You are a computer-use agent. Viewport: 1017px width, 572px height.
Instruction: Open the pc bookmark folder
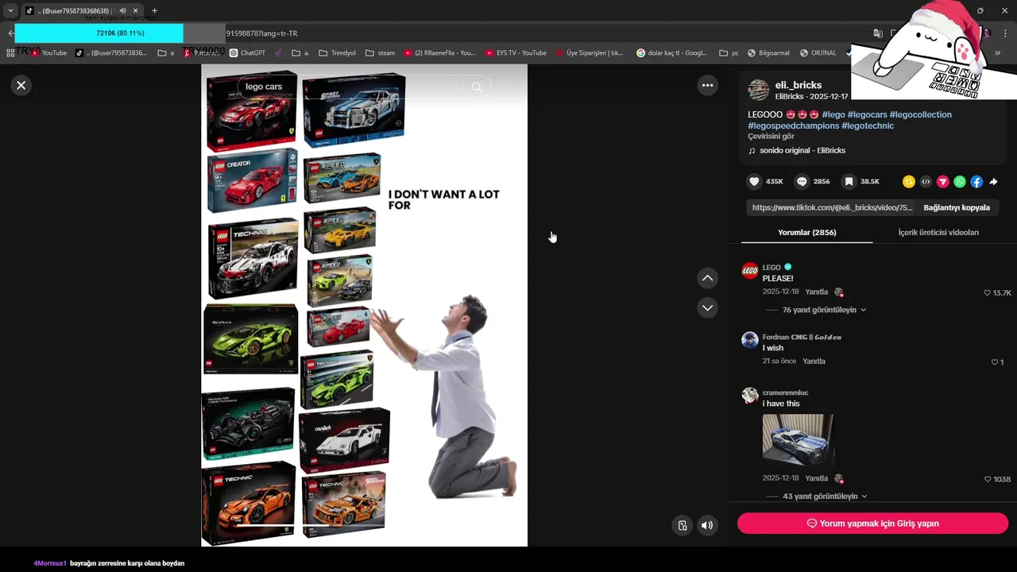click(x=729, y=53)
